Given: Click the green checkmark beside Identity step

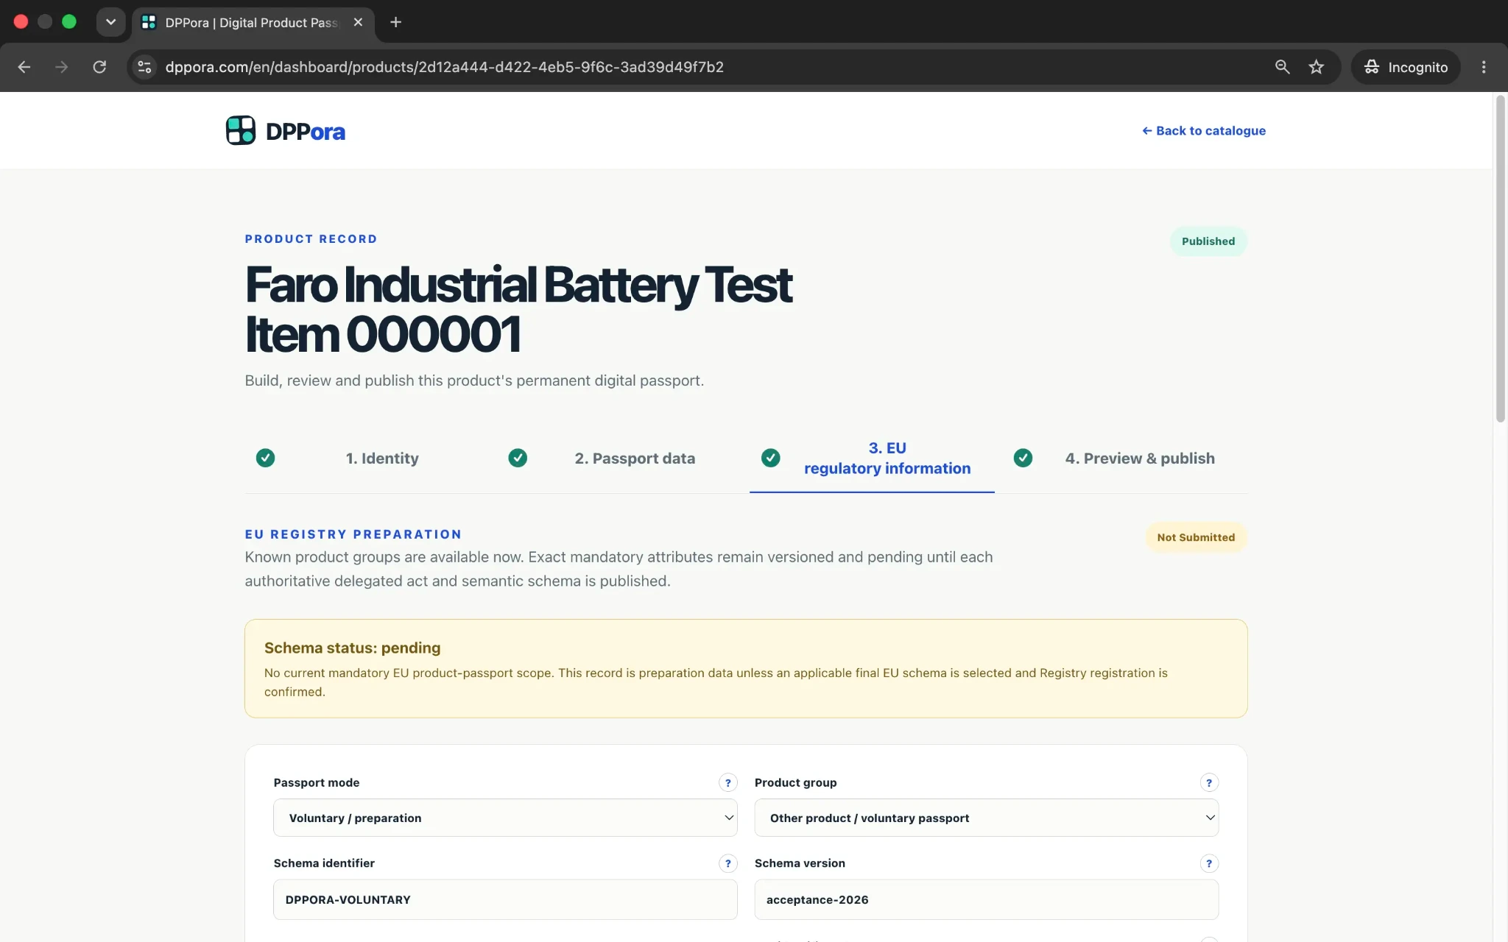Looking at the screenshot, I should tap(265, 458).
